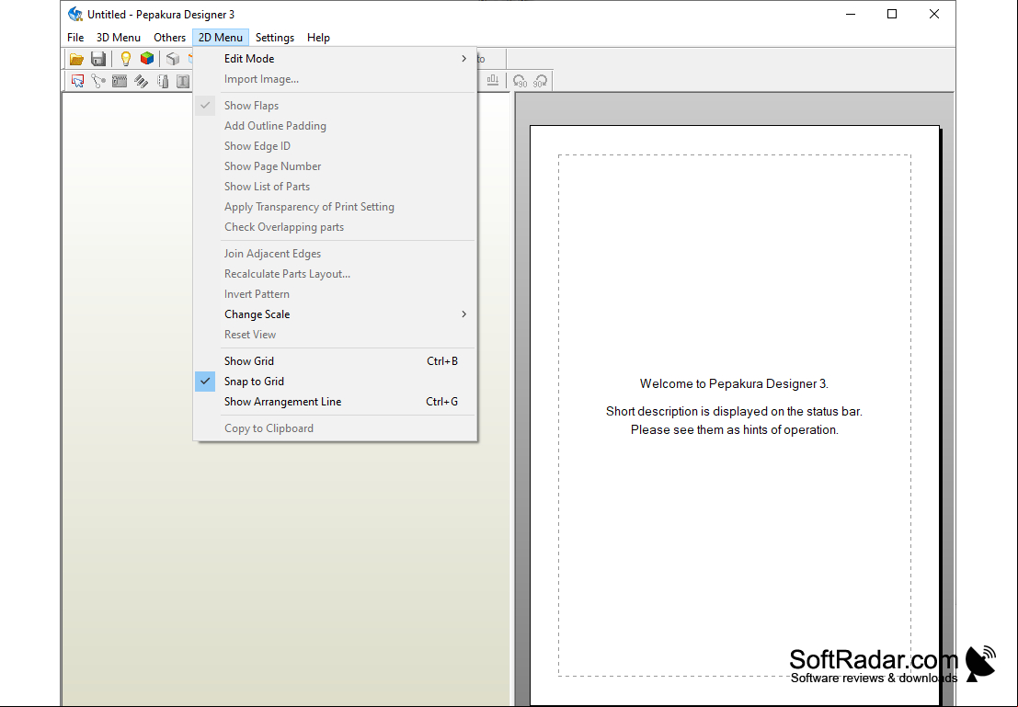This screenshot has width=1018, height=707.
Task: Click the measure/fold tool icon beside the text tool
Action: pos(163,81)
